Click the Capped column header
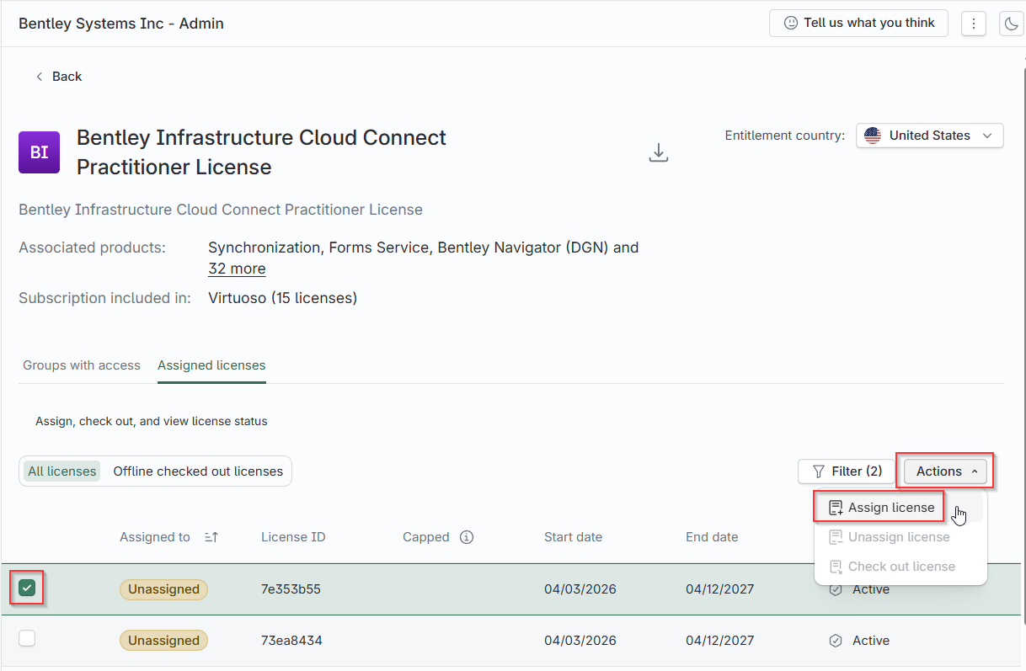Screen dimensions: 1026x671 pyautogui.click(x=426, y=537)
